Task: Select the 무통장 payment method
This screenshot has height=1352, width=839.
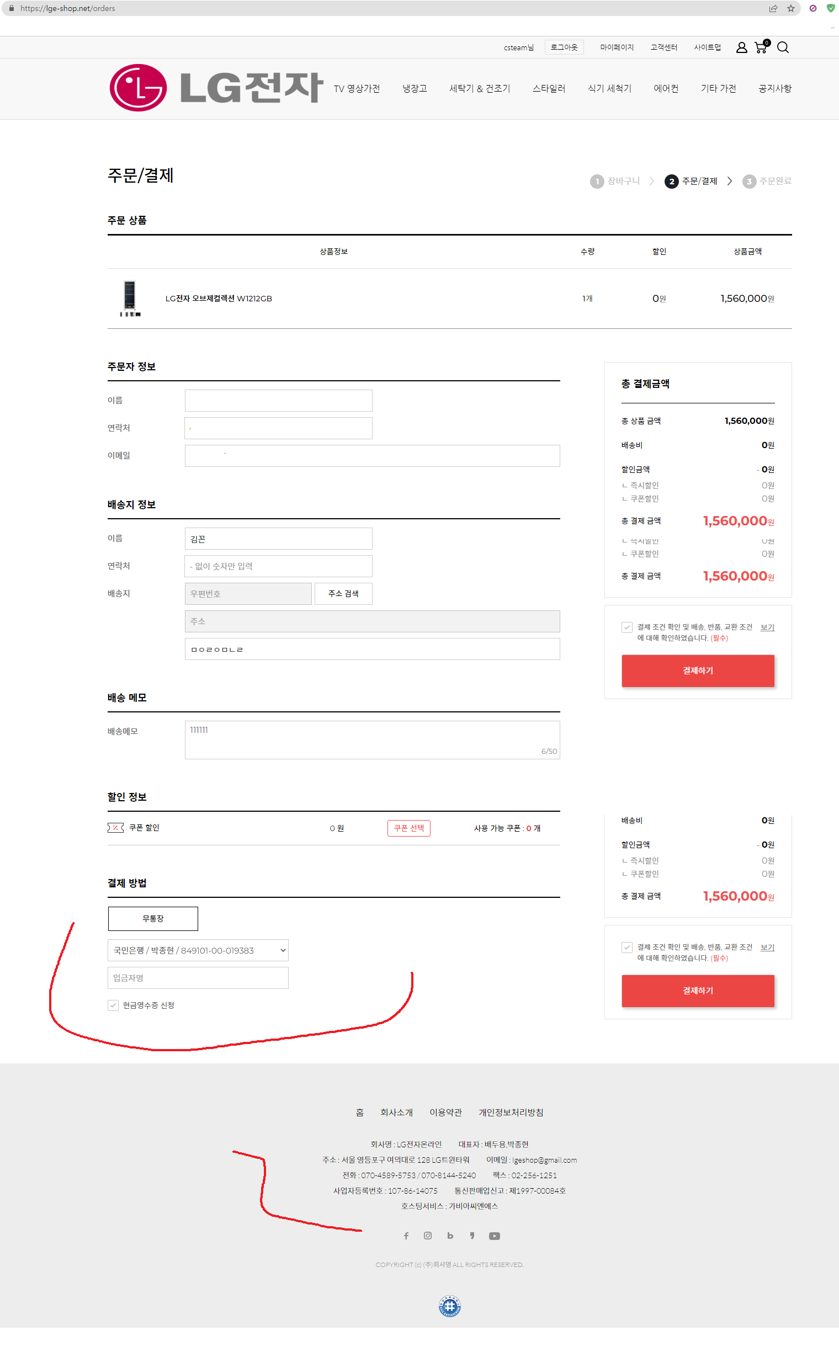Action: tap(153, 919)
